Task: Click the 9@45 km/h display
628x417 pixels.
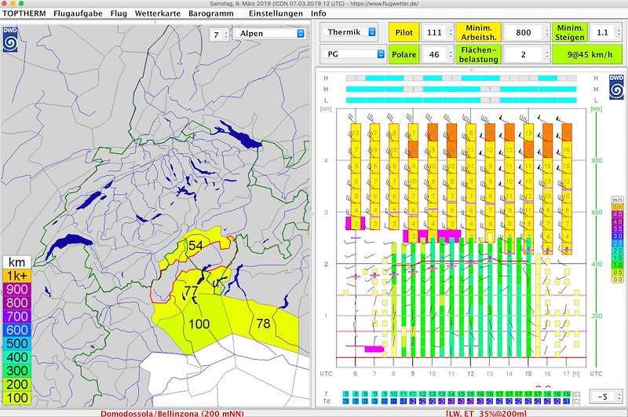Action: (587, 54)
